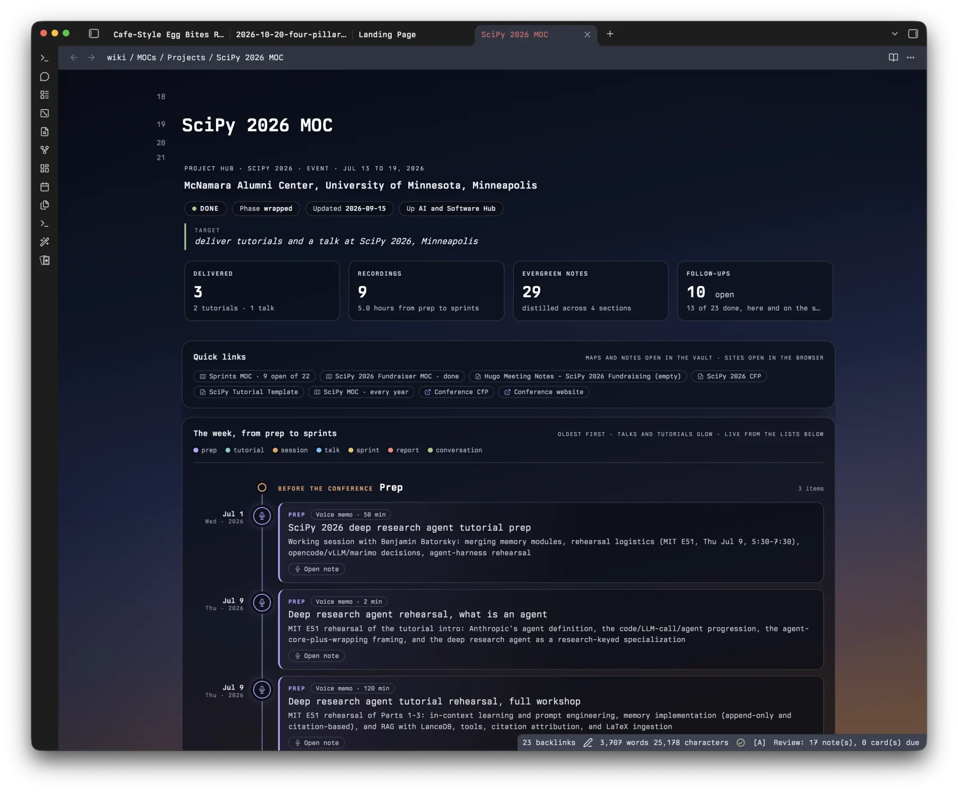Open the Follow-ups stat card
Viewport: 958px width, 792px height.
pyautogui.click(x=755, y=291)
